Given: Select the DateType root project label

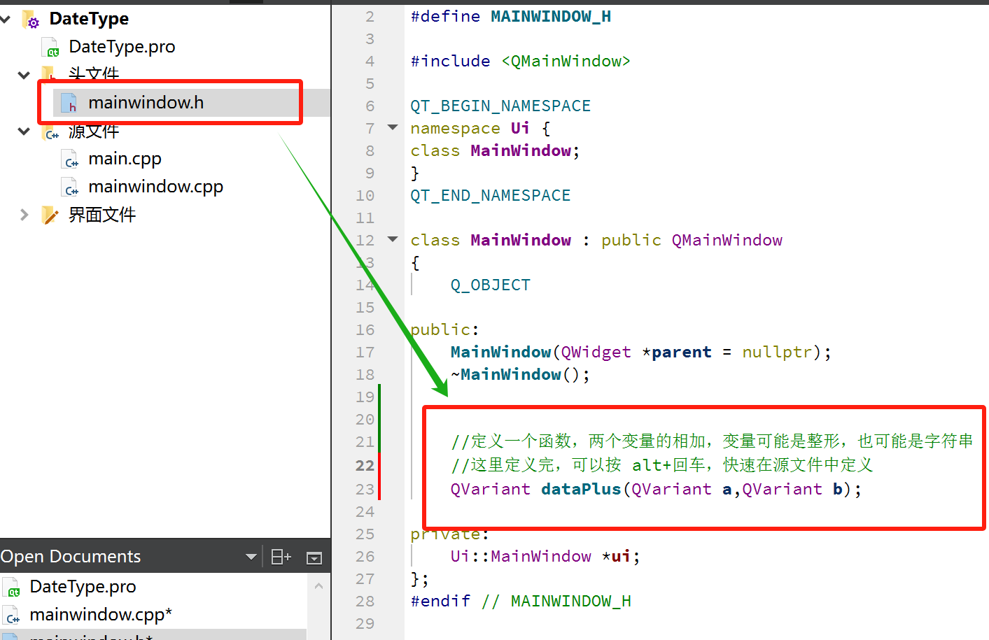Looking at the screenshot, I should 89,19.
